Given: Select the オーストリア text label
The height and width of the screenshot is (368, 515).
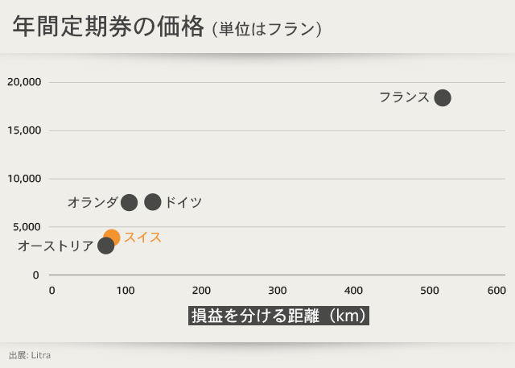Looking at the screenshot, I should [56, 246].
